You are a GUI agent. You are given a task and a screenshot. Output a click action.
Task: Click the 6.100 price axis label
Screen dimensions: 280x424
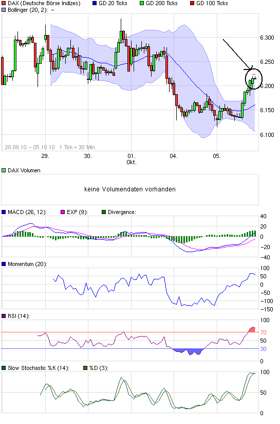coord(267,135)
